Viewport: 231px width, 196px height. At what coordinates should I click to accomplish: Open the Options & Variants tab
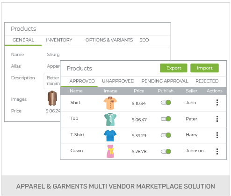tap(109, 40)
